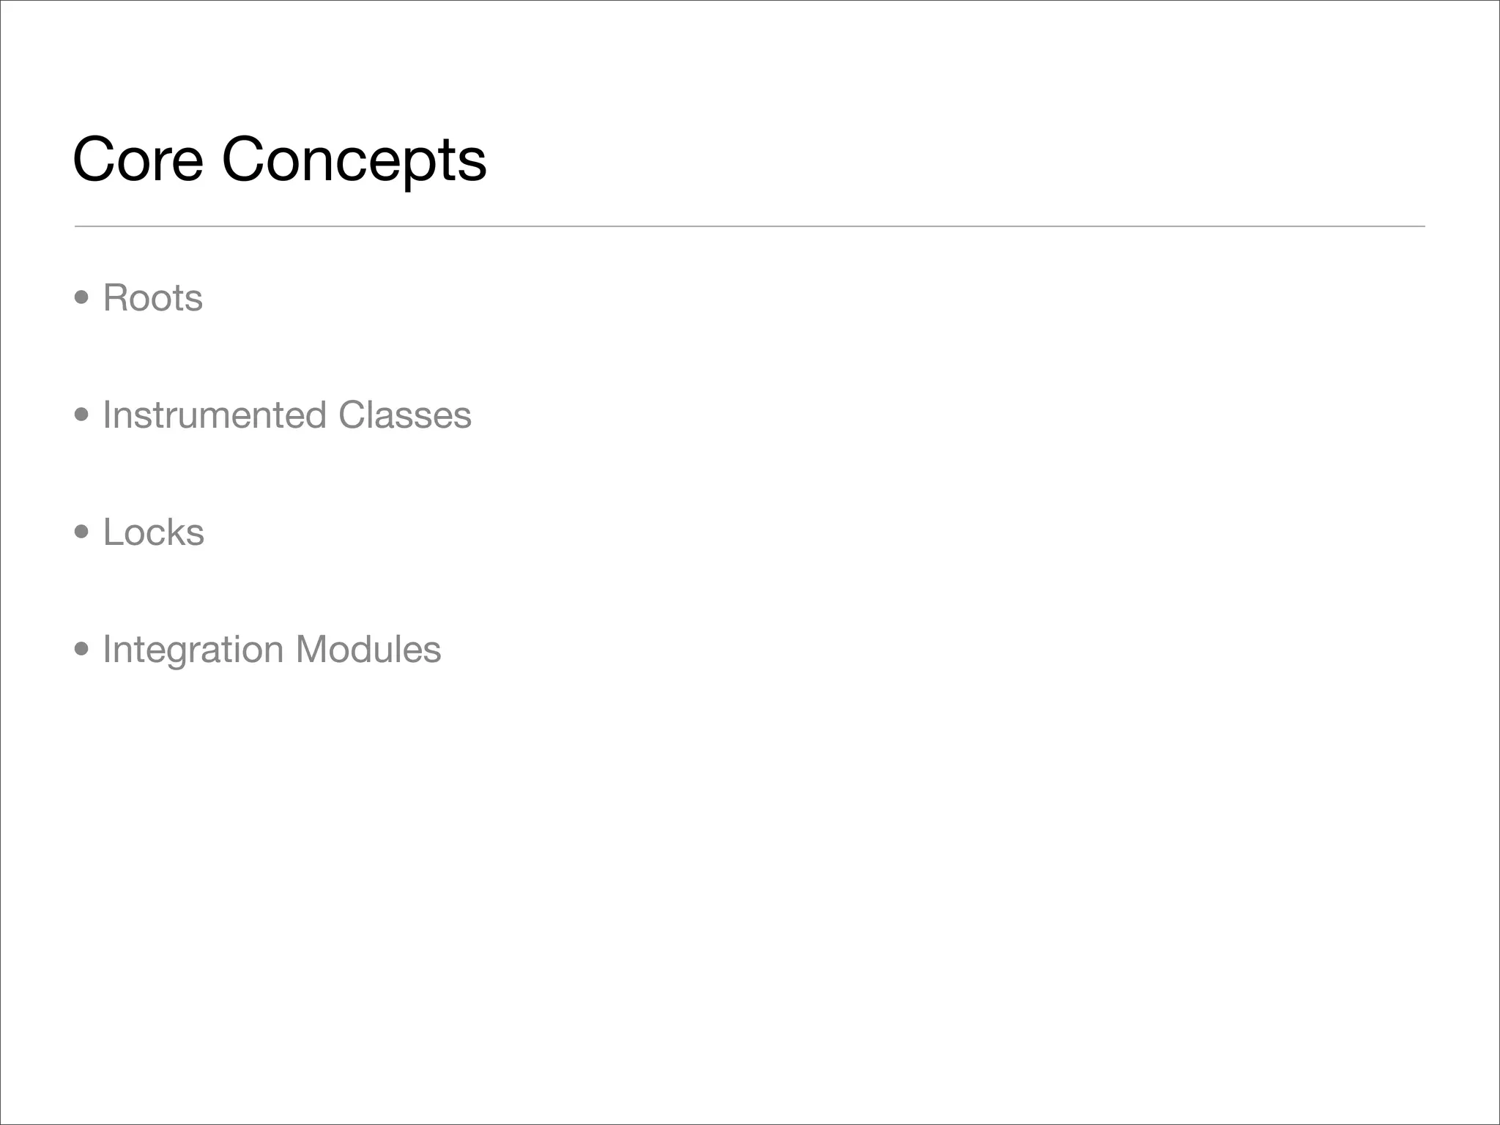The image size is (1500, 1125).
Task: Click the word Classes
Action: pos(405,415)
